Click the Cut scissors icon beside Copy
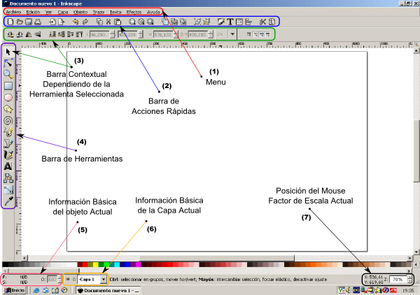Image resolution: width=420 pixels, height=295 pixels. [108, 22]
